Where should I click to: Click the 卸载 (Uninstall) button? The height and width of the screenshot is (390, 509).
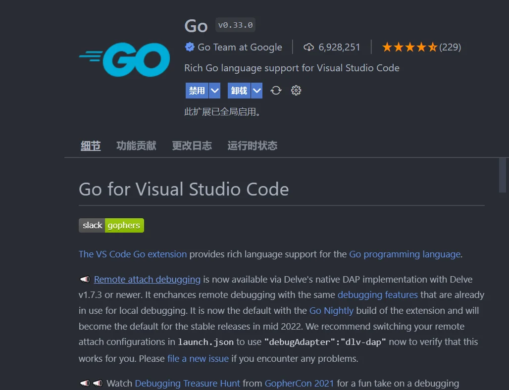point(239,91)
